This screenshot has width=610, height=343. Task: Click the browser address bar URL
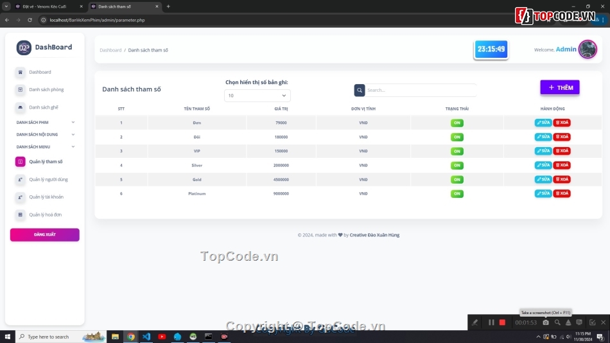(x=97, y=20)
